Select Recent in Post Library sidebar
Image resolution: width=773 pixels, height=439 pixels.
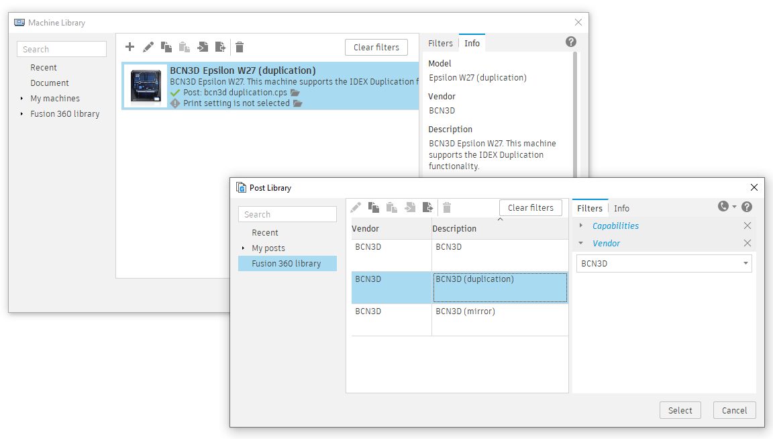pos(265,233)
